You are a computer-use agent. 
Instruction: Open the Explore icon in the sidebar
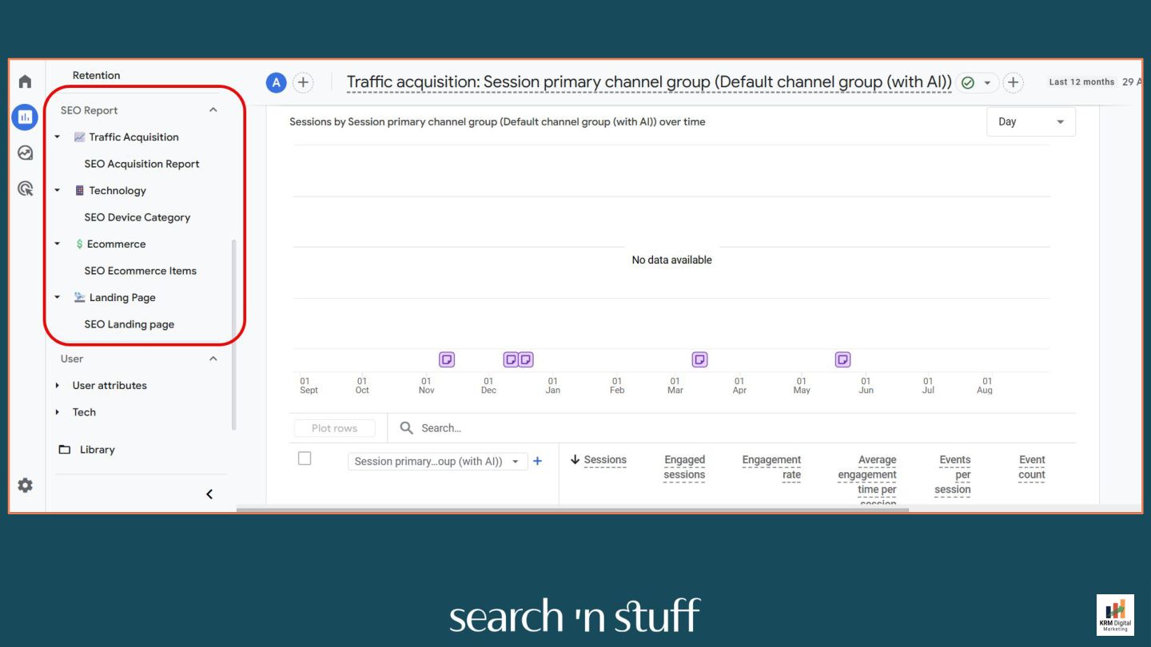click(x=25, y=153)
